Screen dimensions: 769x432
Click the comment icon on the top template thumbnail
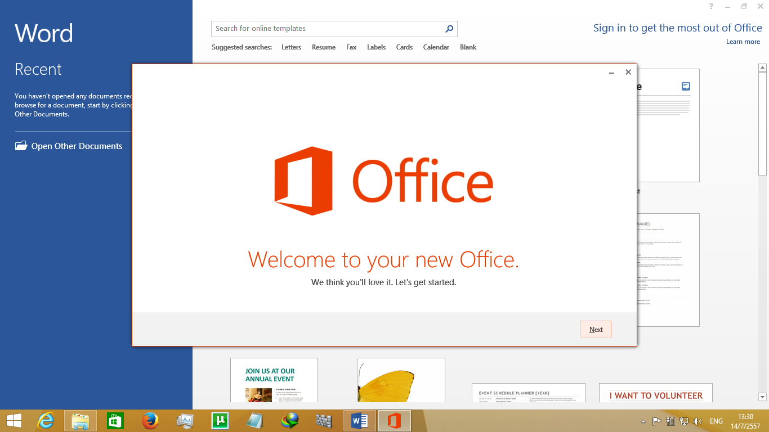coord(686,87)
